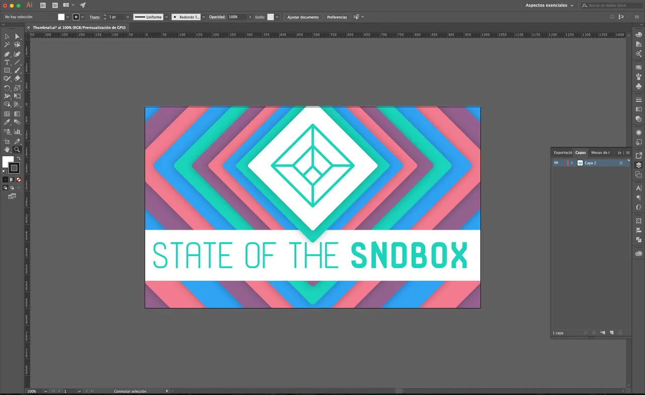Reset default fill and stroke
This screenshot has height=395, width=645.
[x=4, y=171]
